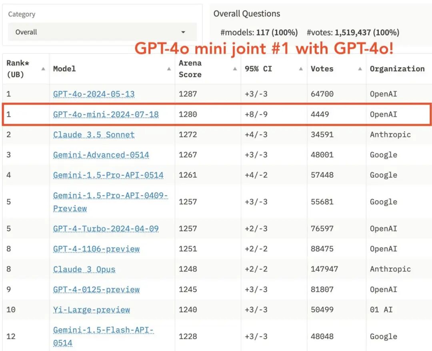Sort by the Arena Score column arrow
This screenshot has height=351, width=432.
click(x=235, y=69)
